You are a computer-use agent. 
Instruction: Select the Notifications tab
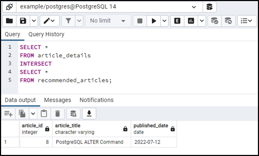(x=97, y=100)
